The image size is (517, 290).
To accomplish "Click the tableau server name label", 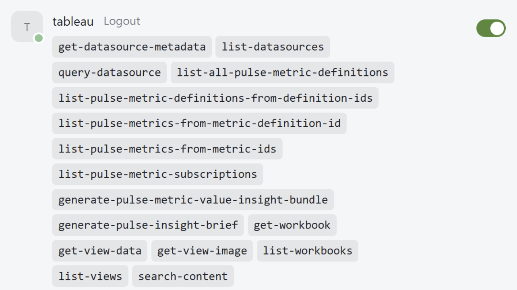I will click(x=73, y=21).
